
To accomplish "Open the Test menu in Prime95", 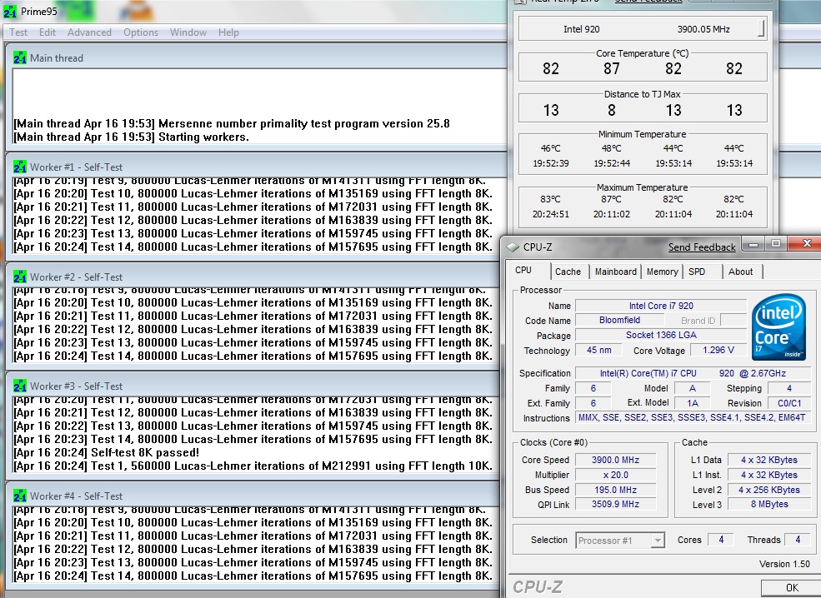I will click(18, 32).
